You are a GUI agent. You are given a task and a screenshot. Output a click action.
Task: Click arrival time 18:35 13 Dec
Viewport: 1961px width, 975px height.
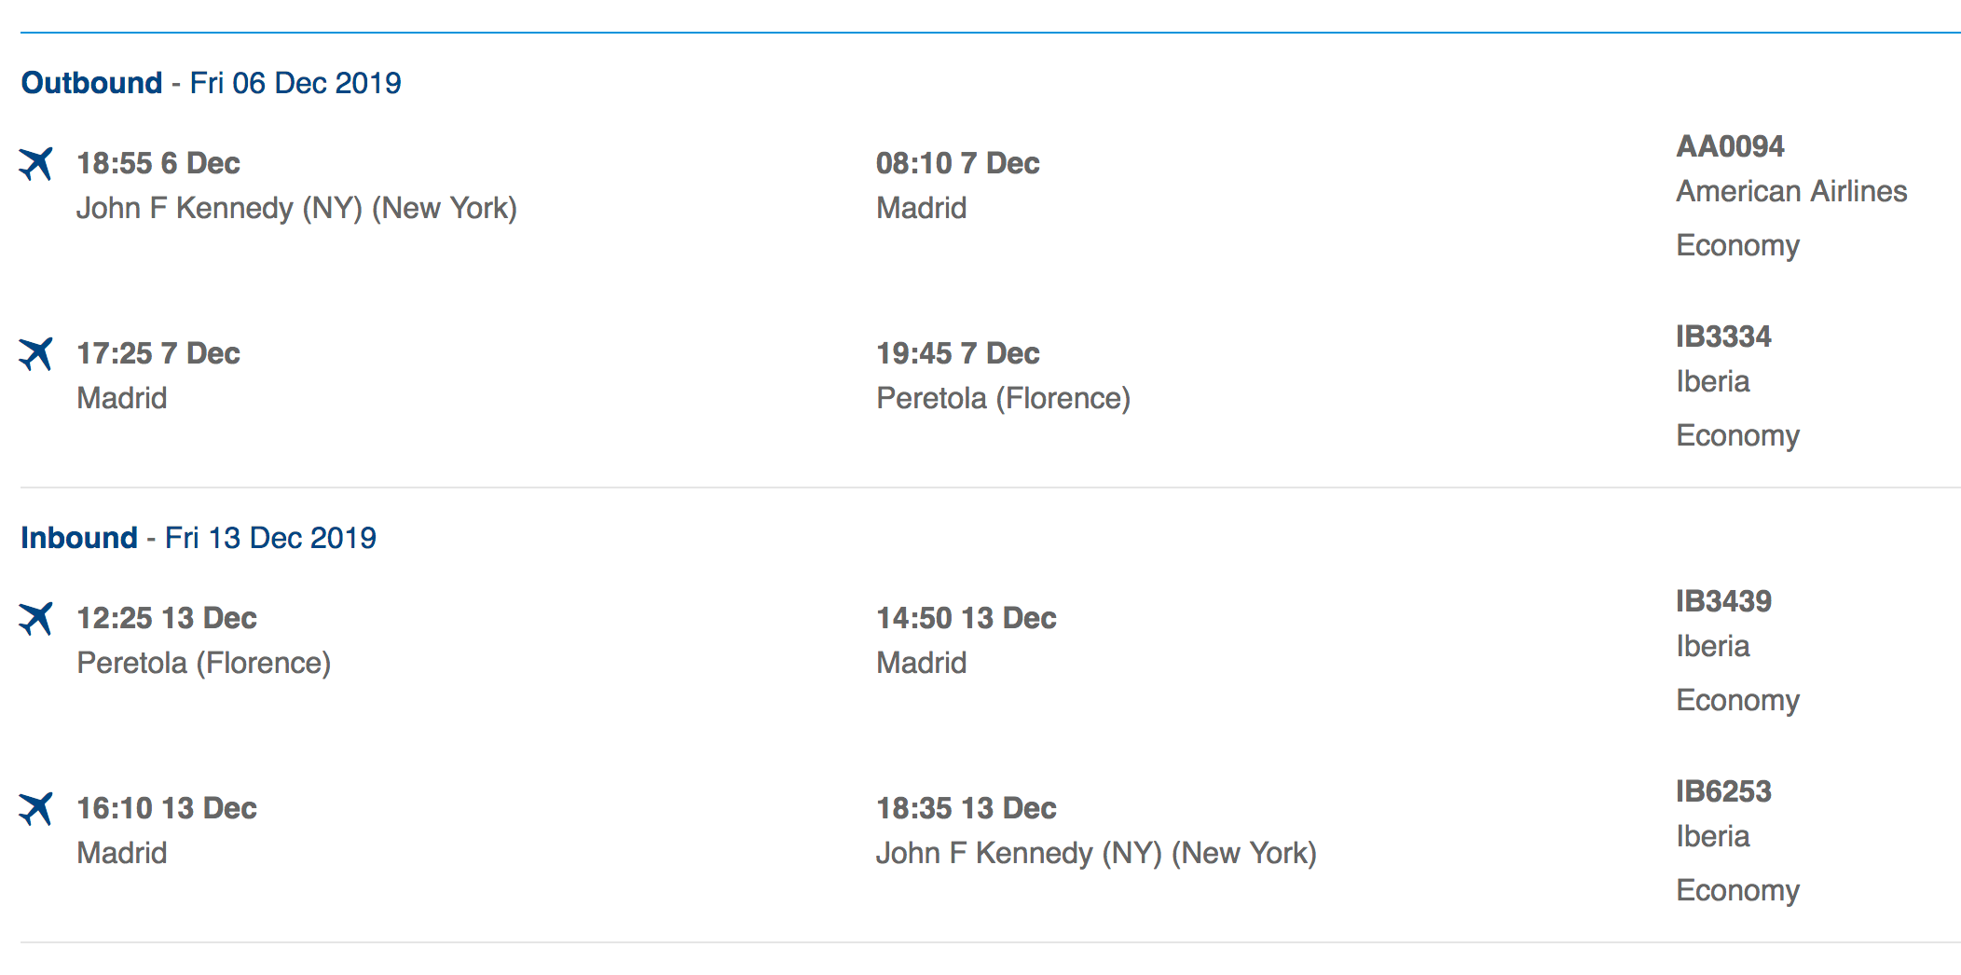point(966,808)
